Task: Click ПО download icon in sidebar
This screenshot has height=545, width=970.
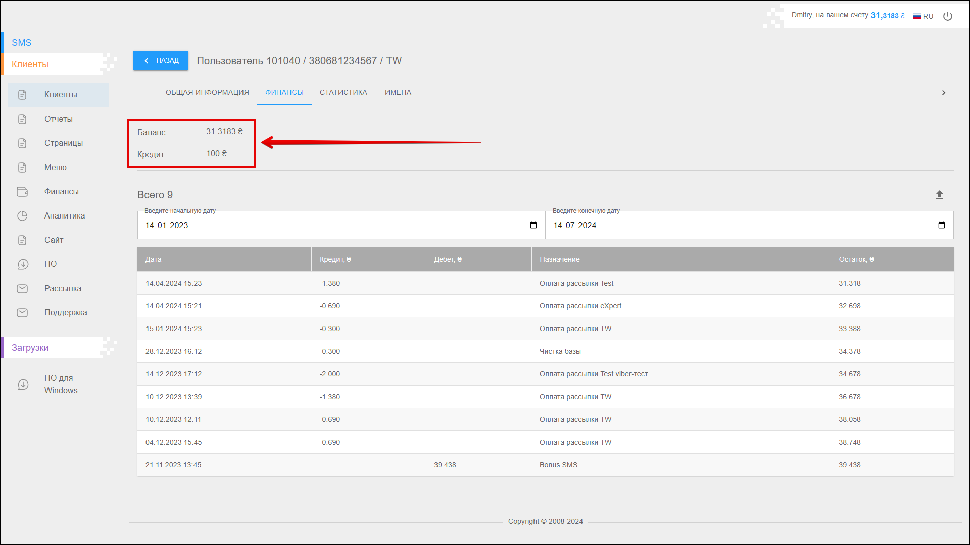Action: point(23,264)
